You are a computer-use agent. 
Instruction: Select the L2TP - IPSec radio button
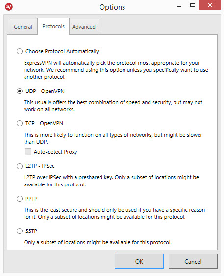pyautogui.click(x=20, y=166)
